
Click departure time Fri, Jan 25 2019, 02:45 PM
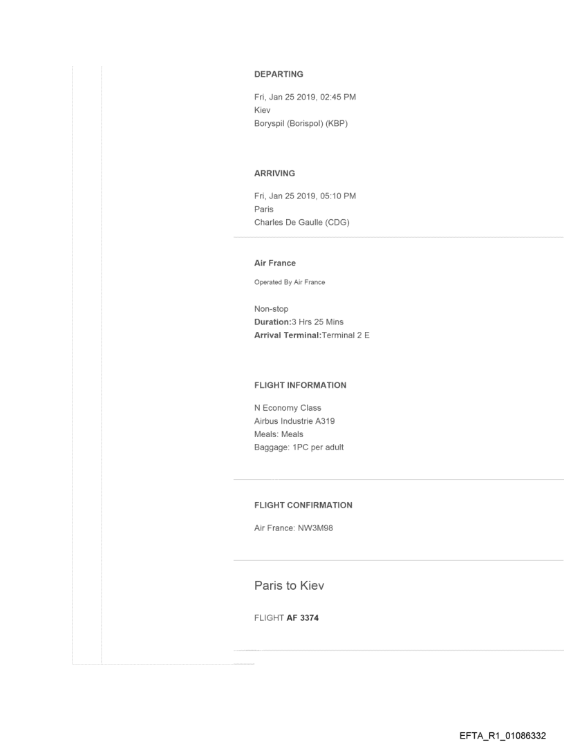(x=305, y=98)
